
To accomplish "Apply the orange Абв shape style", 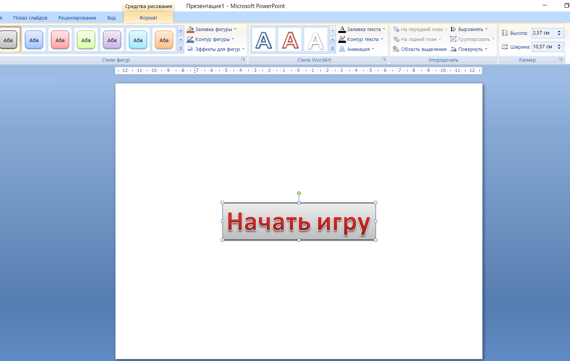I will click(164, 40).
